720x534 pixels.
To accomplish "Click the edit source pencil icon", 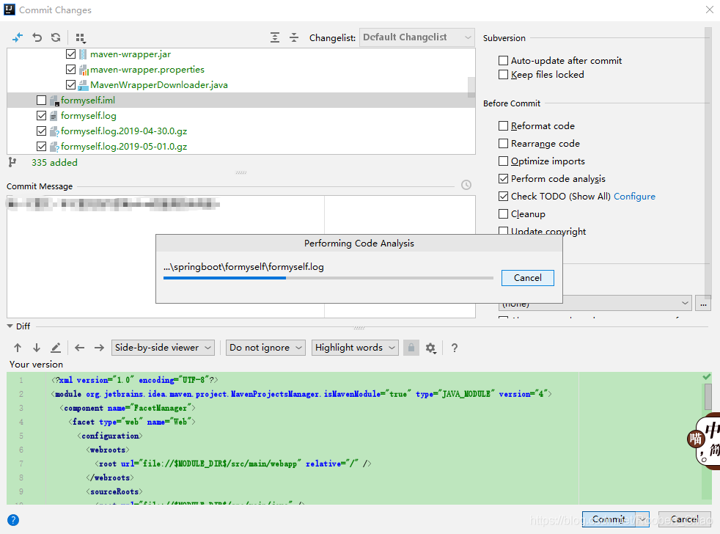I will [x=56, y=348].
